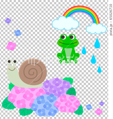Click the largest blue raindrop

point(97,43)
